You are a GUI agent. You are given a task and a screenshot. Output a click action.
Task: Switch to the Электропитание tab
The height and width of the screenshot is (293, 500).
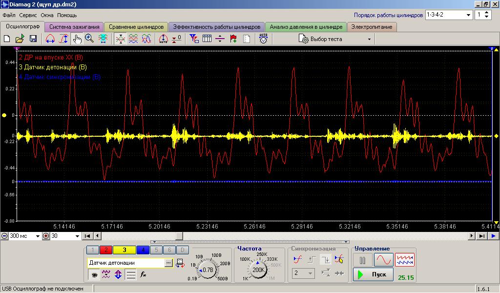coord(372,27)
